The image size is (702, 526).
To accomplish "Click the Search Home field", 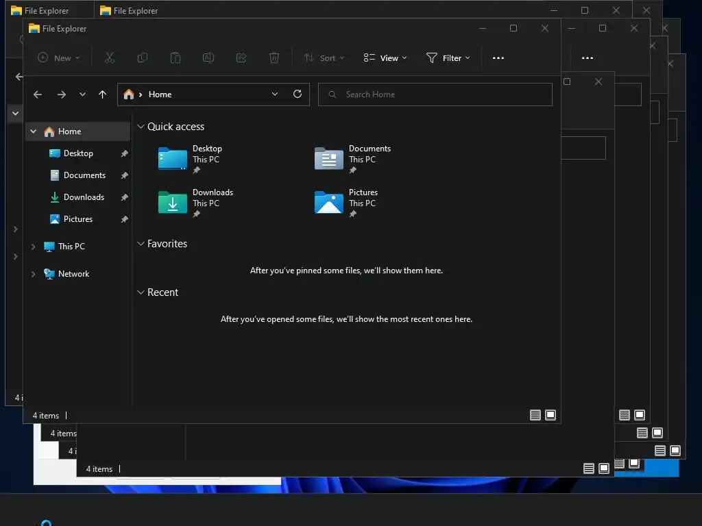I will coord(435,95).
